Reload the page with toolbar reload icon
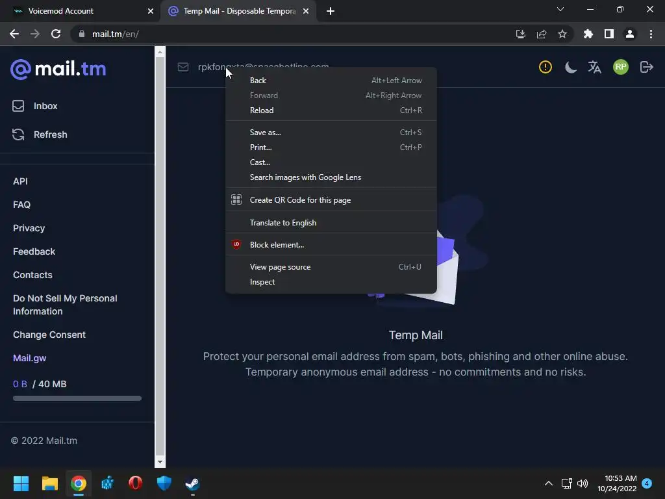 tap(56, 34)
